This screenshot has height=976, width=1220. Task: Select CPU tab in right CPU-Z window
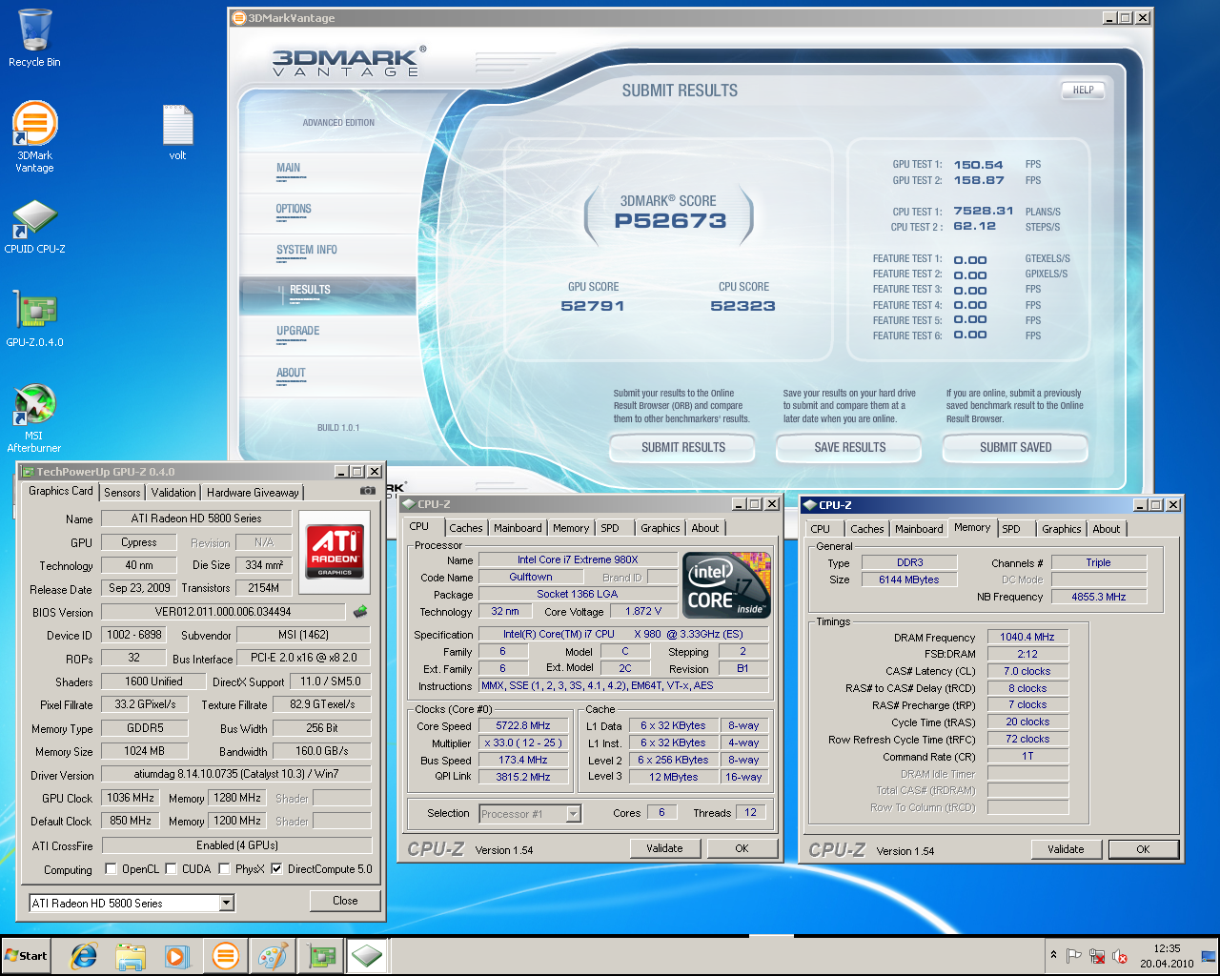821,529
